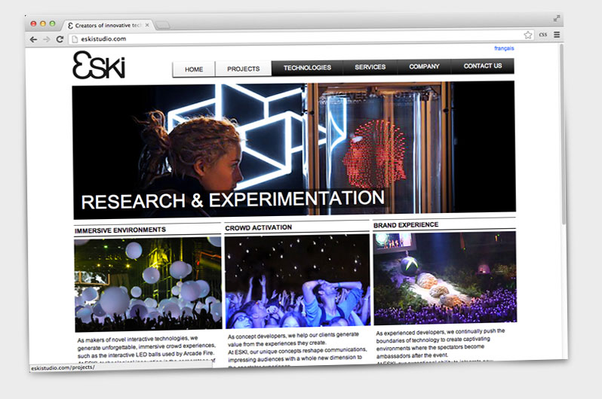Open the PROJECTS menu item
Image resolution: width=602 pixels, height=399 pixels.
pyautogui.click(x=243, y=69)
